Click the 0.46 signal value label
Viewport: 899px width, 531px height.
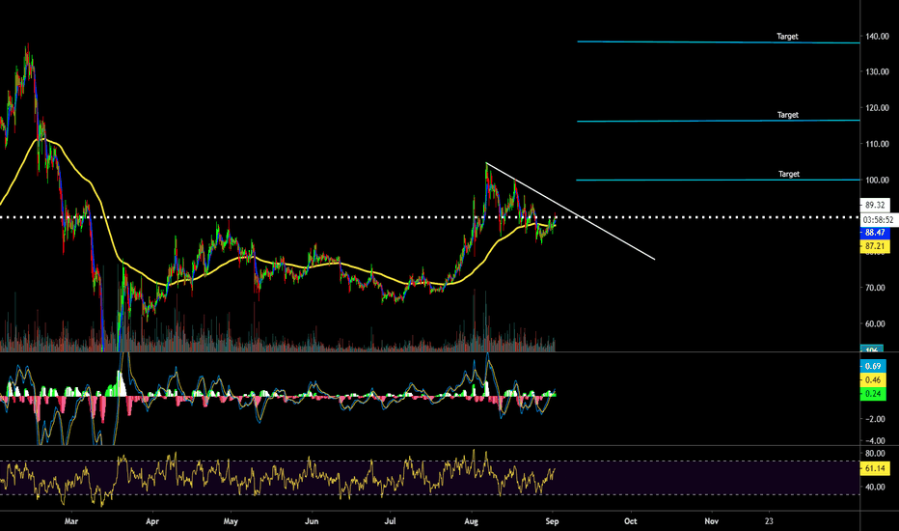coord(873,380)
